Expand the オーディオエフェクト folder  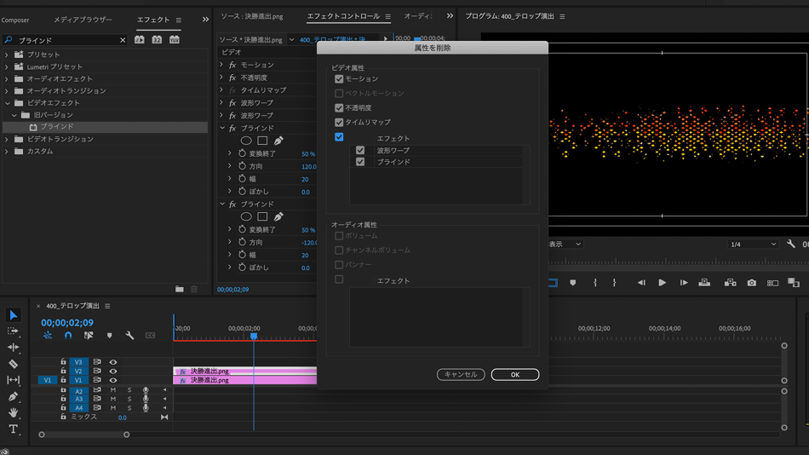[x=7, y=78]
